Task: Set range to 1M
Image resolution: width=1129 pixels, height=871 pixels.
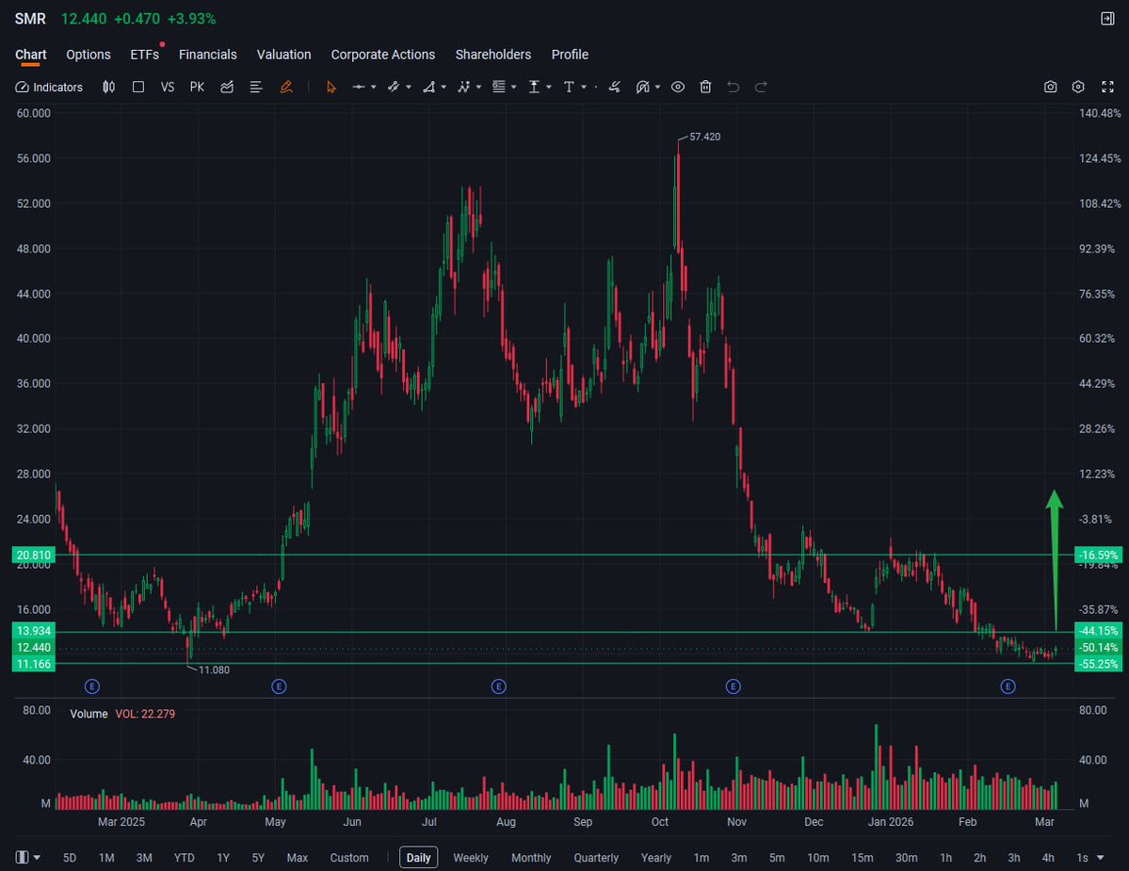Action: [x=106, y=858]
